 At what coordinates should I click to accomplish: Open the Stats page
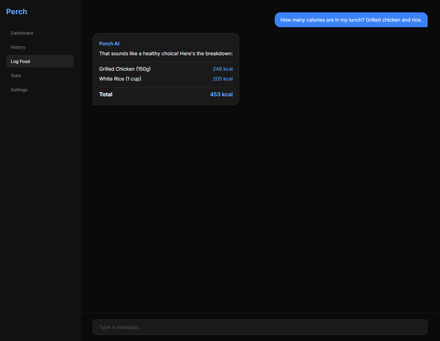(x=16, y=75)
